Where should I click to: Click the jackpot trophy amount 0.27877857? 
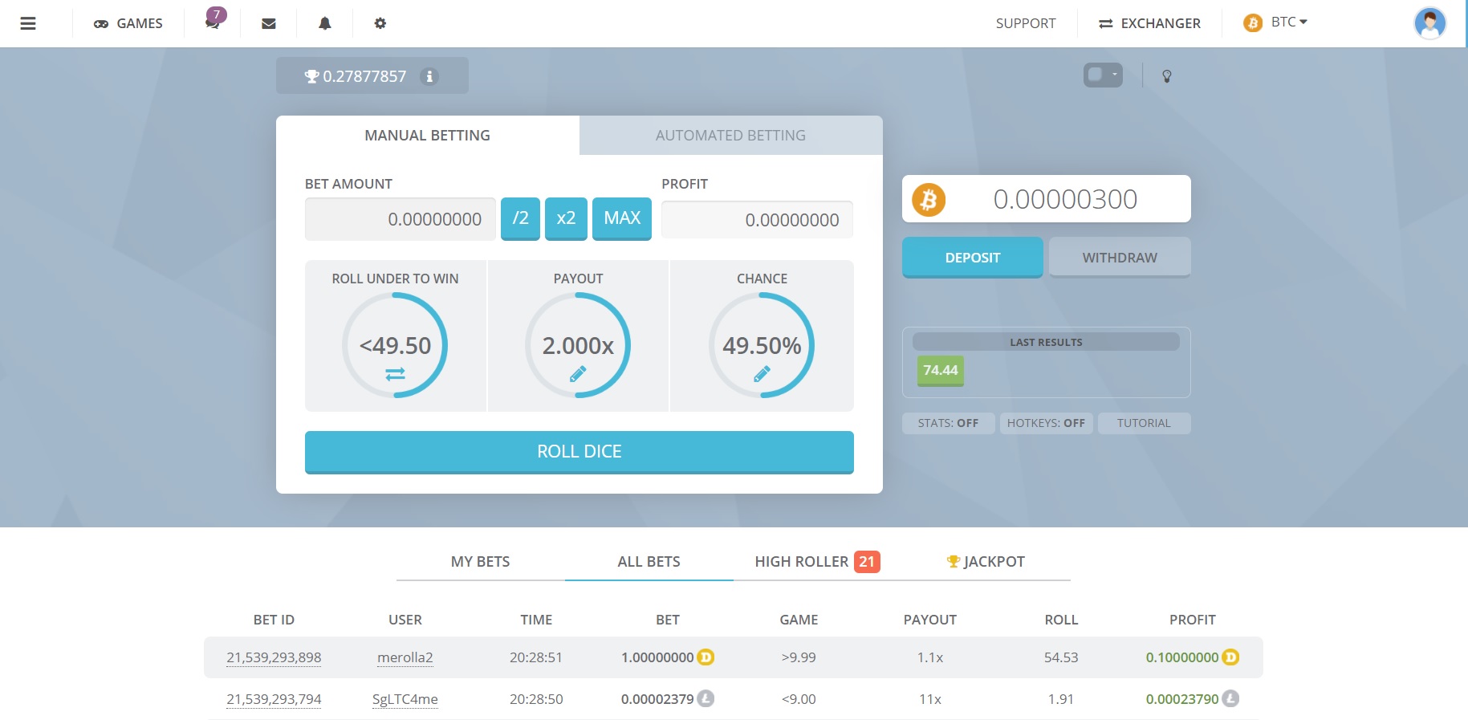(356, 76)
